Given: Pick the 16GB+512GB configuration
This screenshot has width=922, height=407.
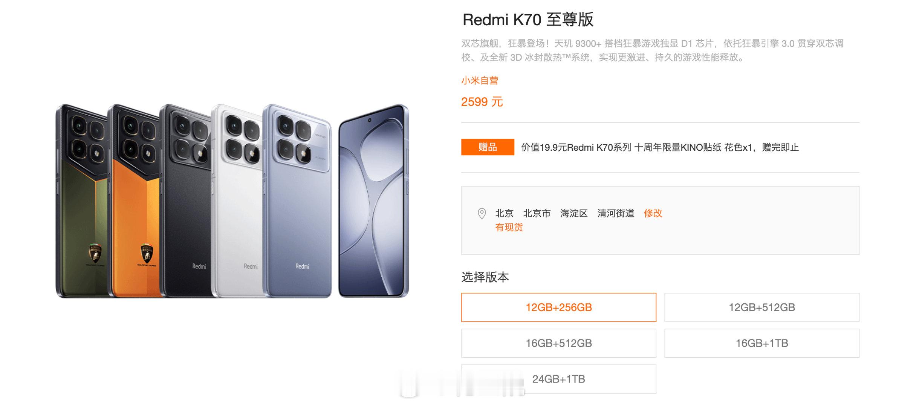Looking at the screenshot, I should tap(558, 343).
